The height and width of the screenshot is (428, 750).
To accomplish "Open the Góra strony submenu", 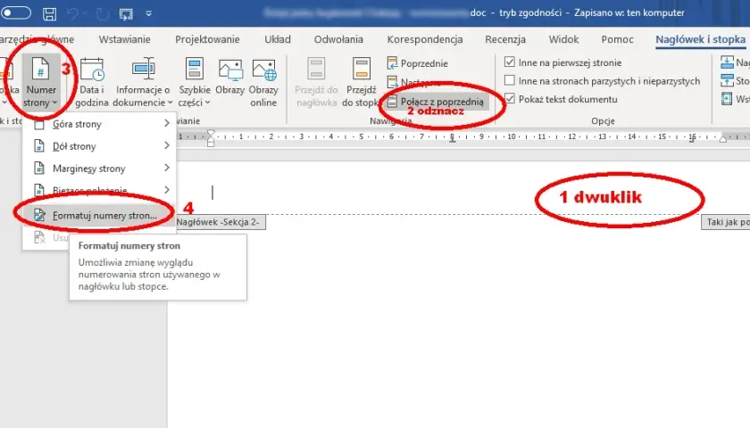I will (x=99, y=124).
